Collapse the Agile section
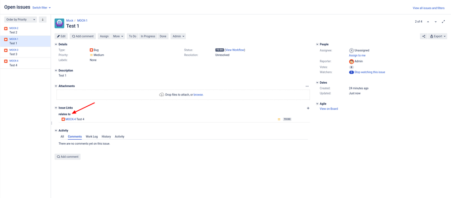451x198 pixels. pos(317,104)
